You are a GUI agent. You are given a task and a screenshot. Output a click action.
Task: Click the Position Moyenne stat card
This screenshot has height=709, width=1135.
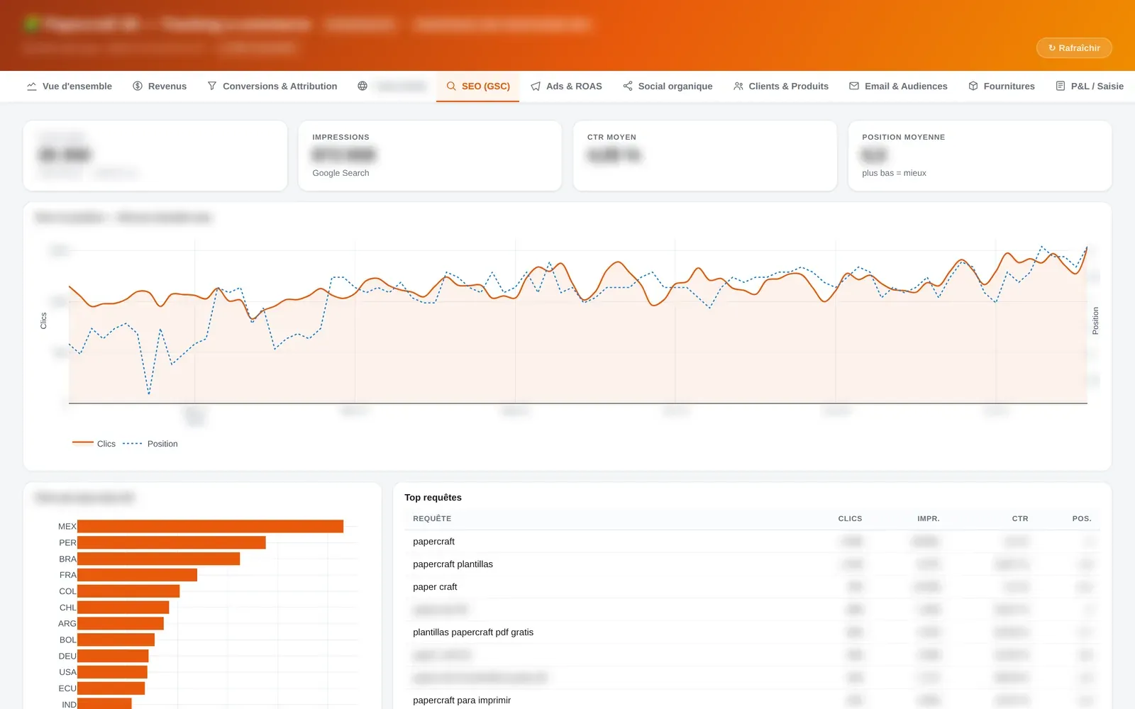coord(980,155)
